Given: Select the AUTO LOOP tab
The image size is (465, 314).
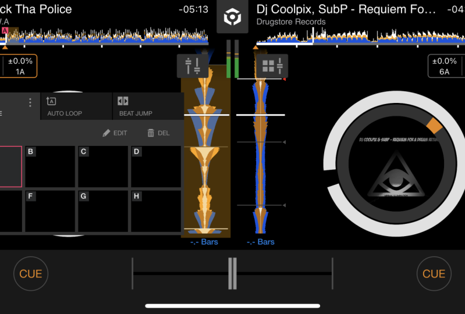Looking at the screenshot, I should tap(76, 106).
